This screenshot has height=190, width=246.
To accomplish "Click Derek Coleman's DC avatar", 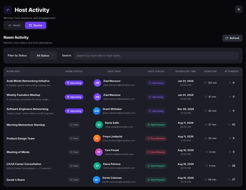I will tap(97, 180).
